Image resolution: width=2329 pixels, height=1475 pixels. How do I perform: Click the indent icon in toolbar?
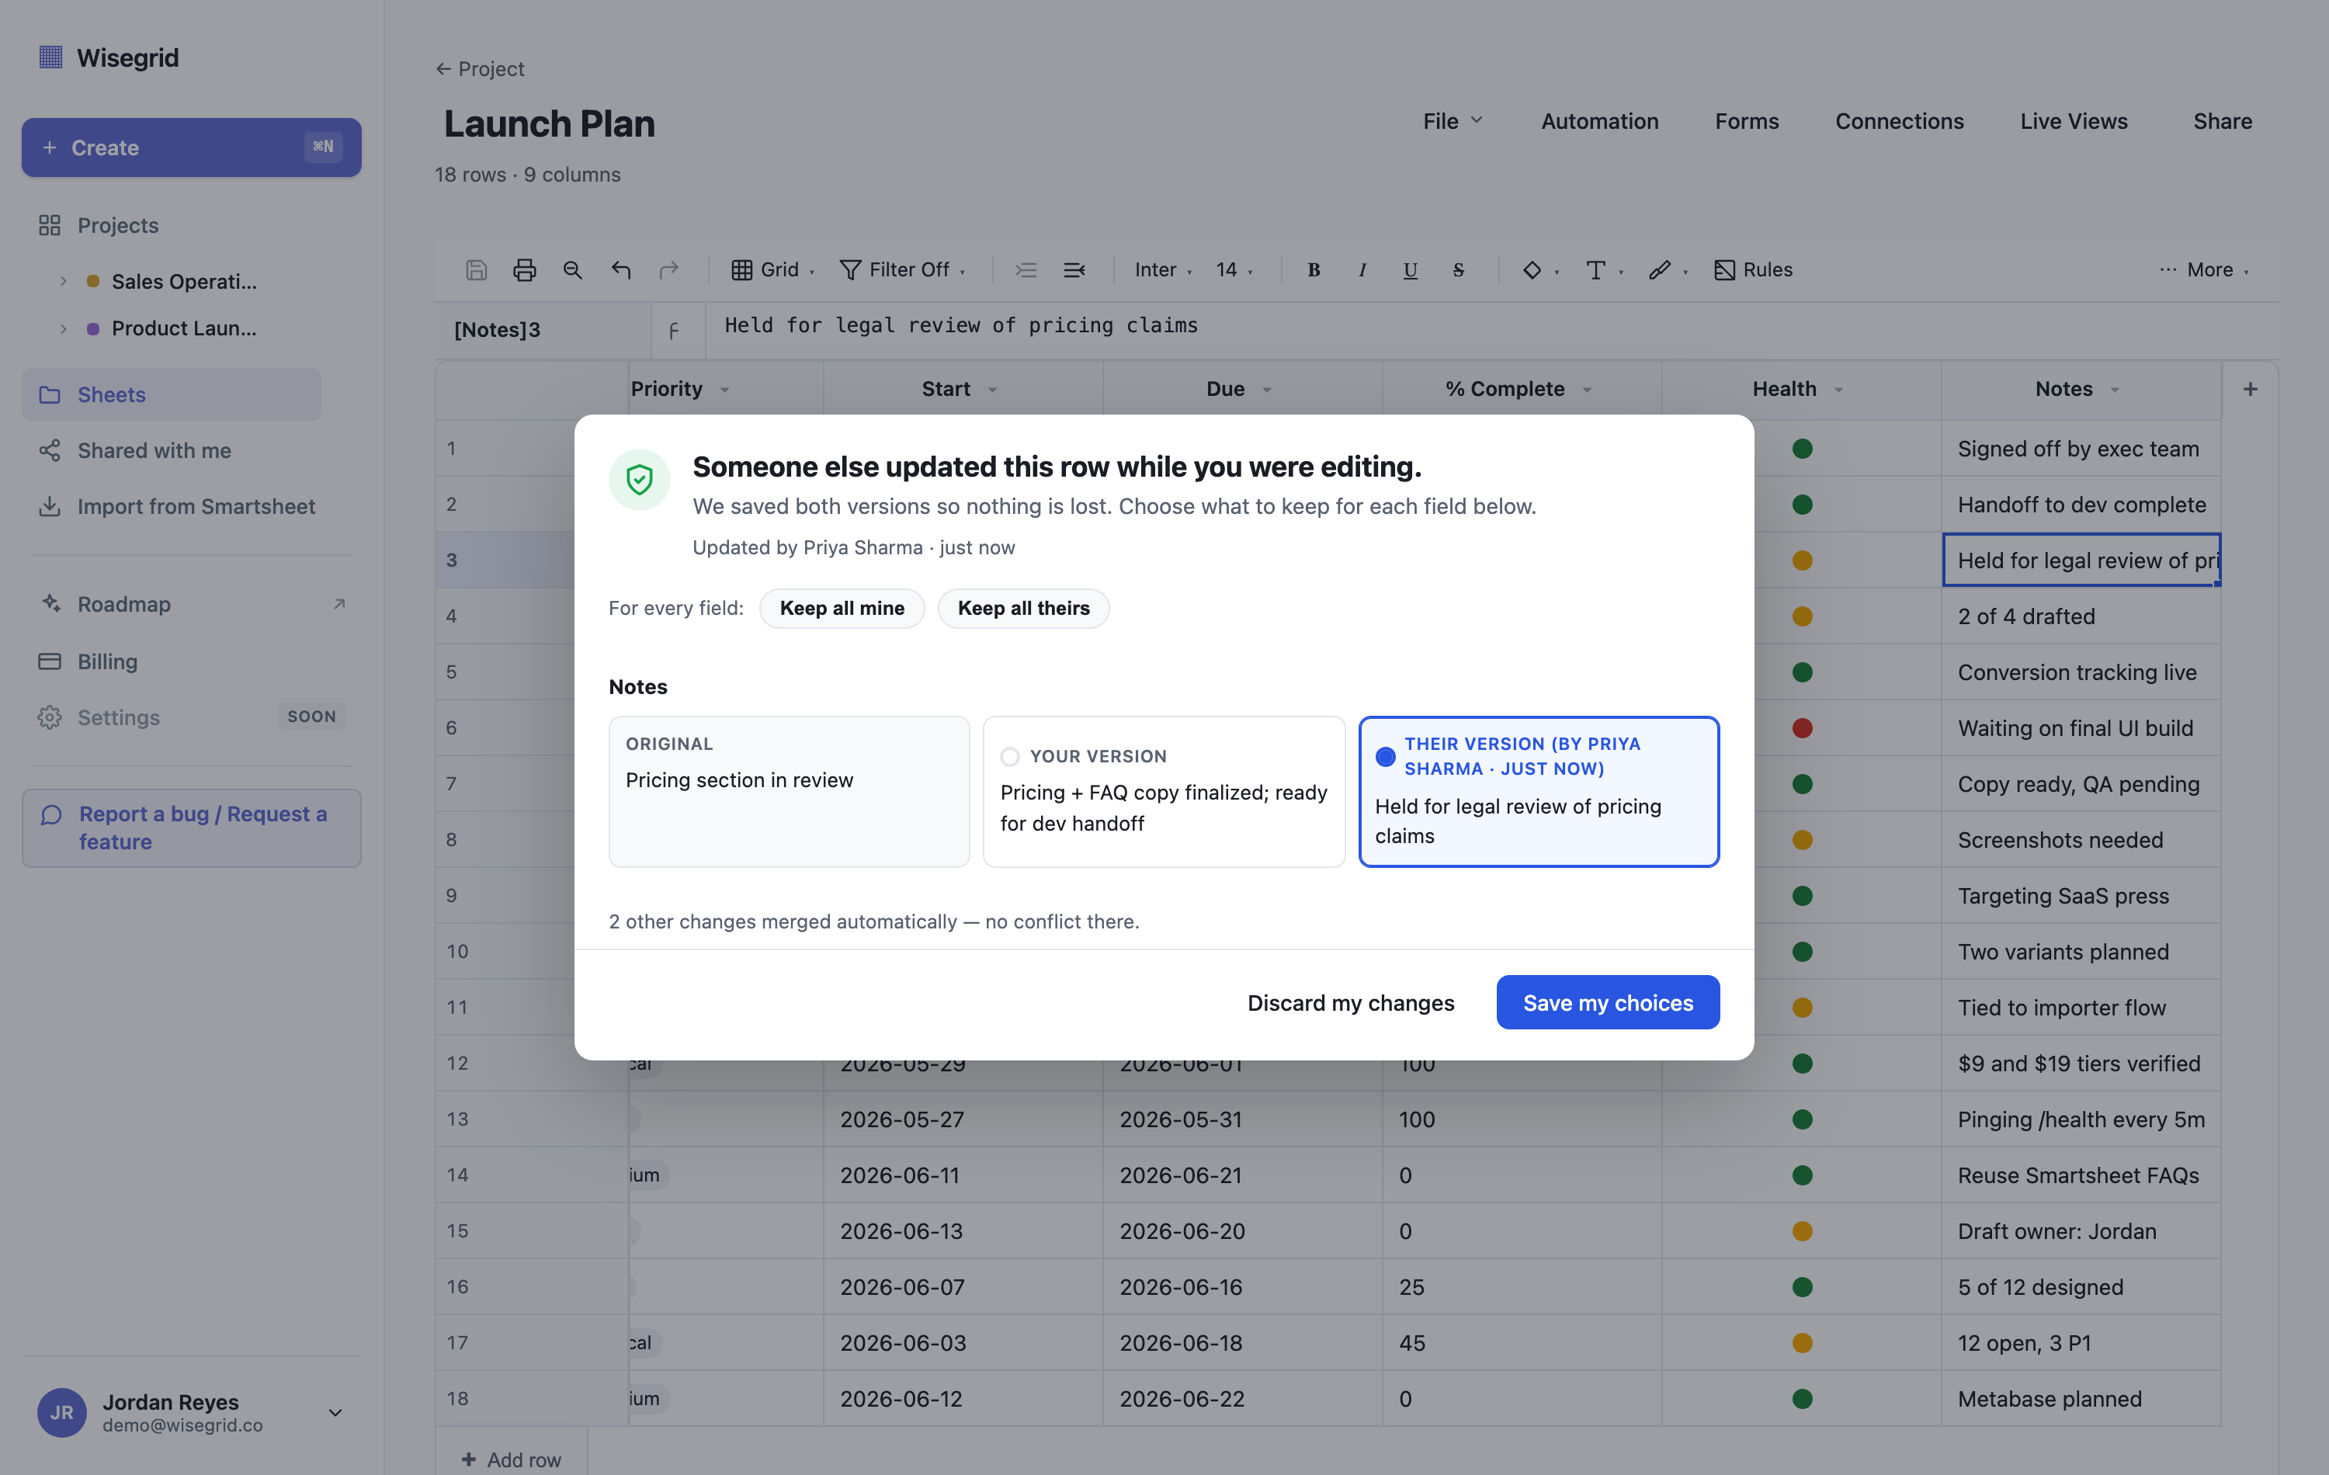tap(1026, 270)
